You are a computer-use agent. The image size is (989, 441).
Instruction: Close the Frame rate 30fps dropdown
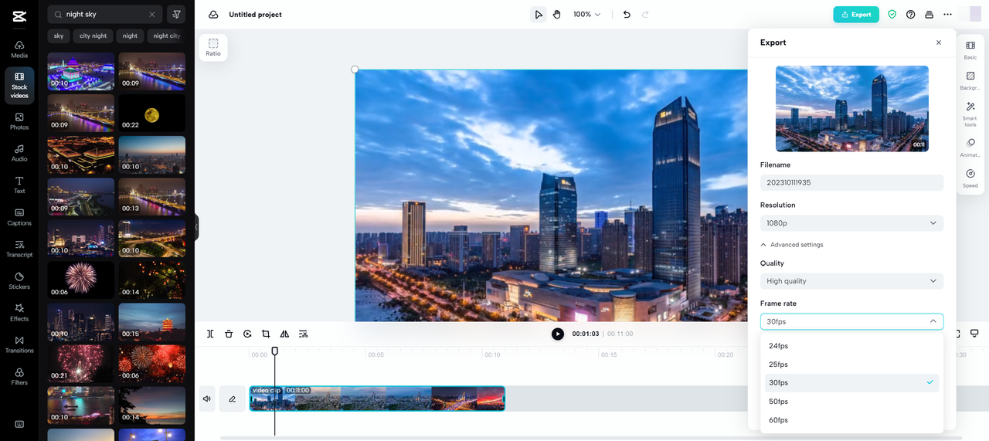(x=851, y=321)
